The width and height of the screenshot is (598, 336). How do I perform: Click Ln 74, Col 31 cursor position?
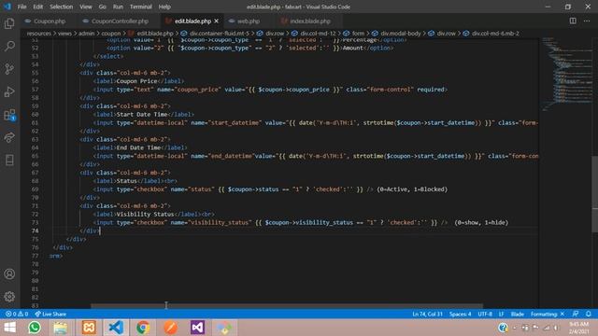[x=427, y=314]
